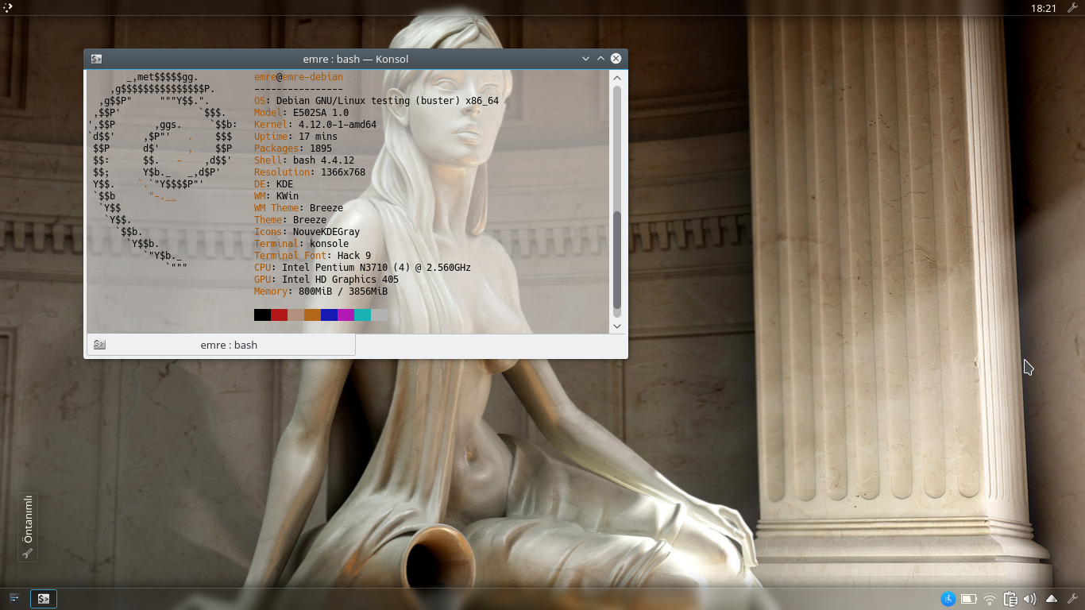1085x610 pixels.
Task: Open the battery status tray icon
Action: (x=968, y=599)
